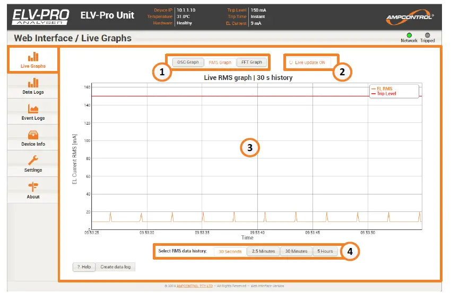Open the Settings wrench icon
Viewport: 451px width, 293px height.
(x=33, y=161)
